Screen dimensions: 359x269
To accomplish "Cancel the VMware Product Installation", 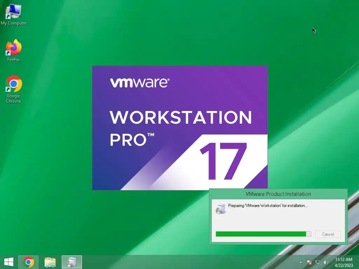I will [x=328, y=234].
